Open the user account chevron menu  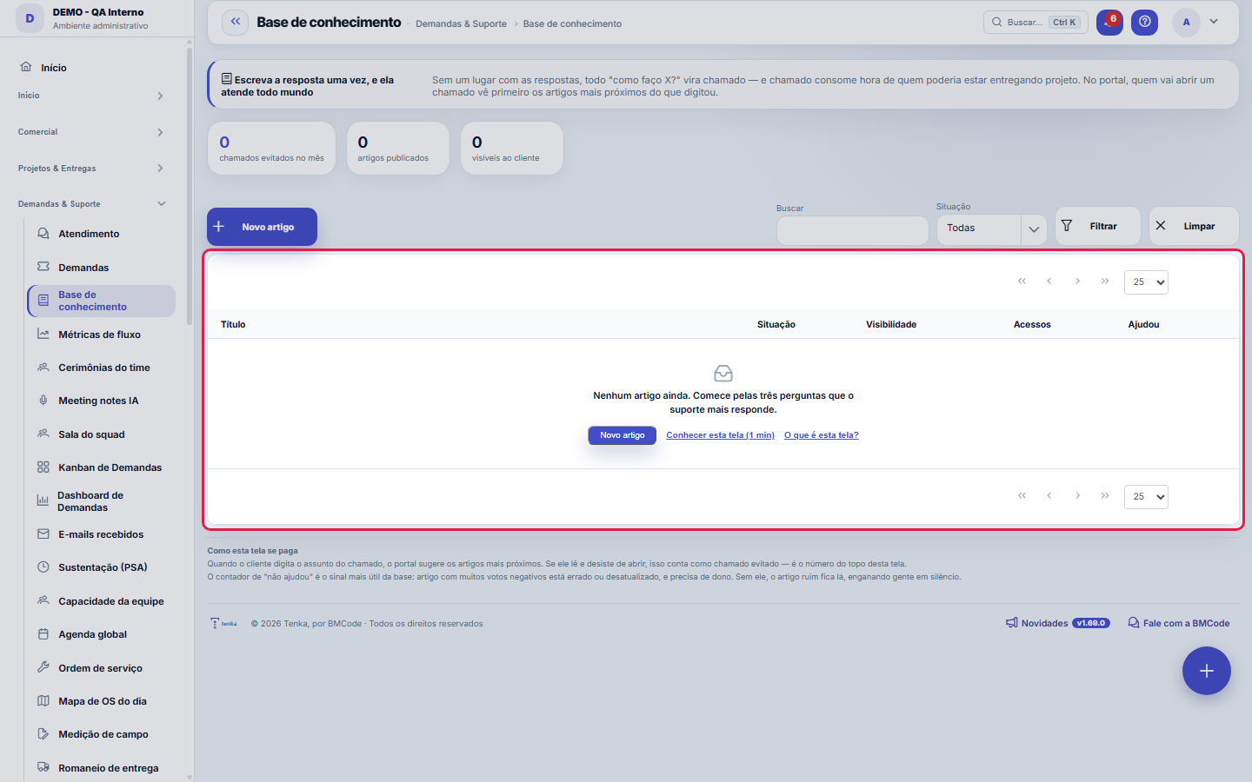[x=1214, y=22]
